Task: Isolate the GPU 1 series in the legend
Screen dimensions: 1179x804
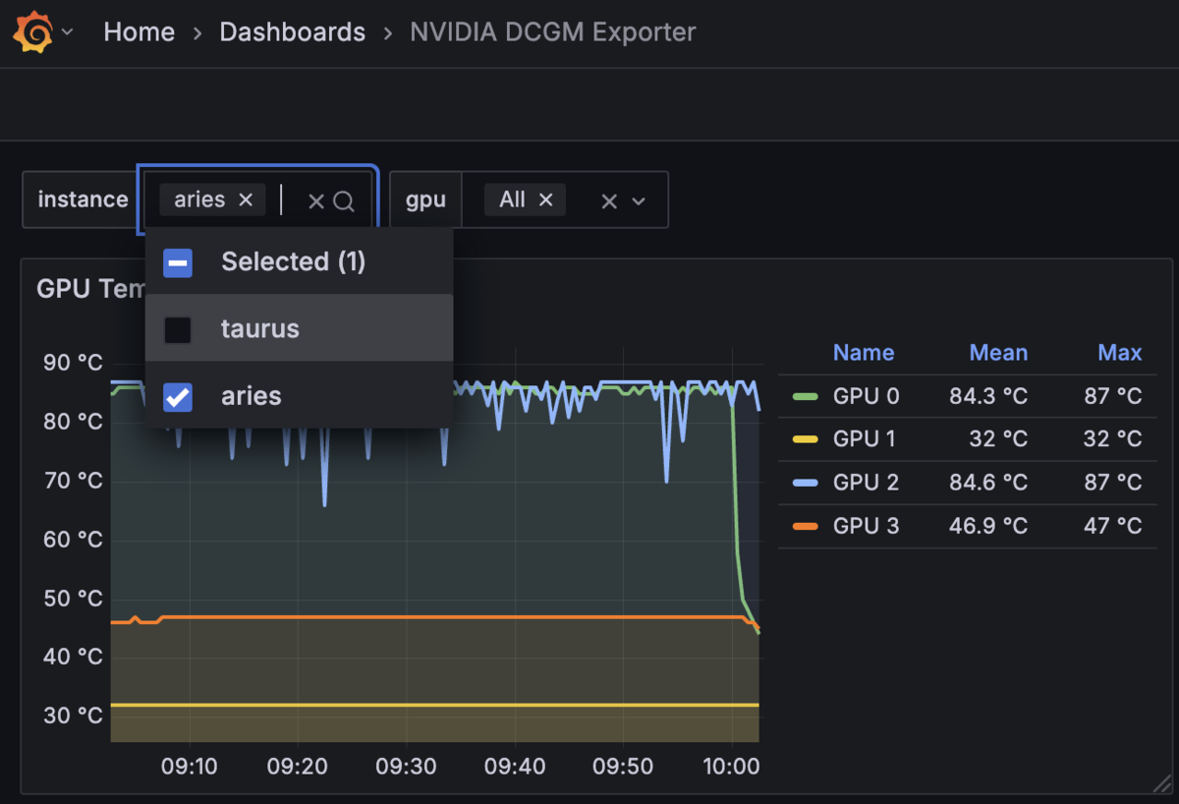Action: point(865,439)
